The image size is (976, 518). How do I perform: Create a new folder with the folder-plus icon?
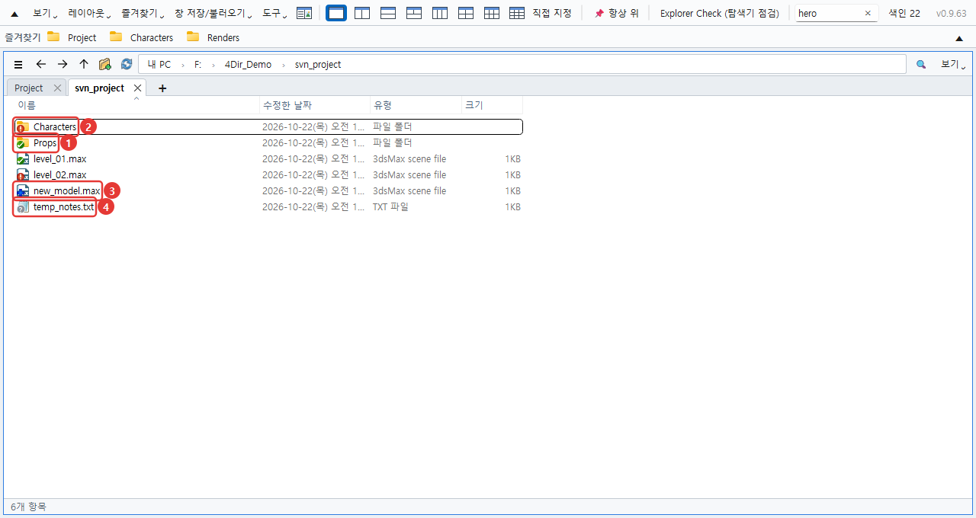(x=105, y=65)
